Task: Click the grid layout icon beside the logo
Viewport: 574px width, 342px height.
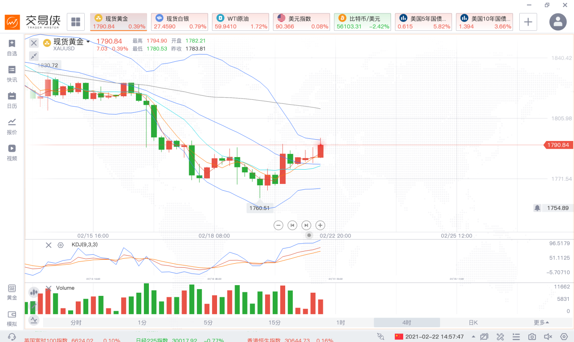Action: point(76,22)
